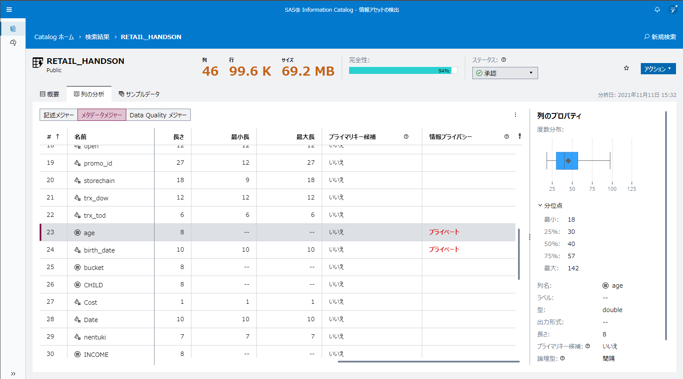
Task: Click the RETAIL_HANDSON breadcrumb
Action: click(x=151, y=37)
